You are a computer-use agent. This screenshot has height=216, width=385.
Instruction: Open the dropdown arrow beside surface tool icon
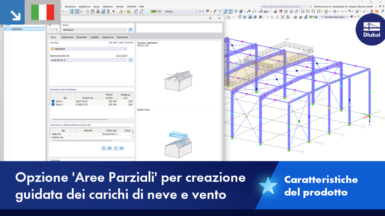pos(124,12)
